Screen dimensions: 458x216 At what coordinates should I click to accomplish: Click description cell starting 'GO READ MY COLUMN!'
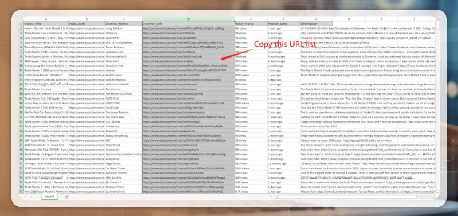316,29
